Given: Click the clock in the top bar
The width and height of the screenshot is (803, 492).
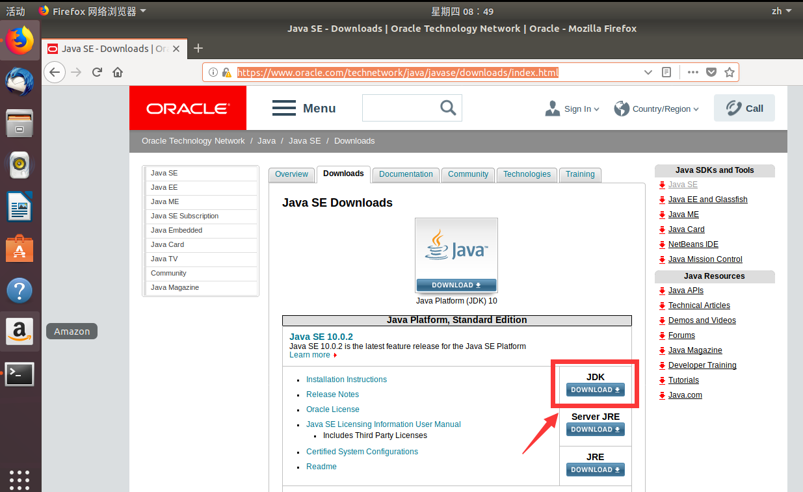Looking at the screenshot, I should click(x=462, y=11).
